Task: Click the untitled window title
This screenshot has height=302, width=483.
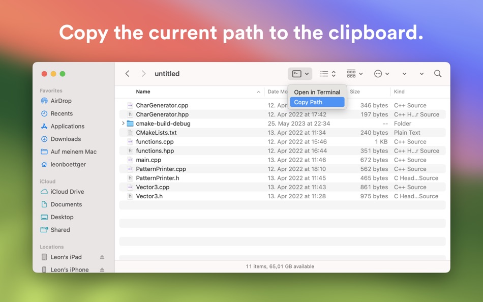Action: click(x=167, y=74)
